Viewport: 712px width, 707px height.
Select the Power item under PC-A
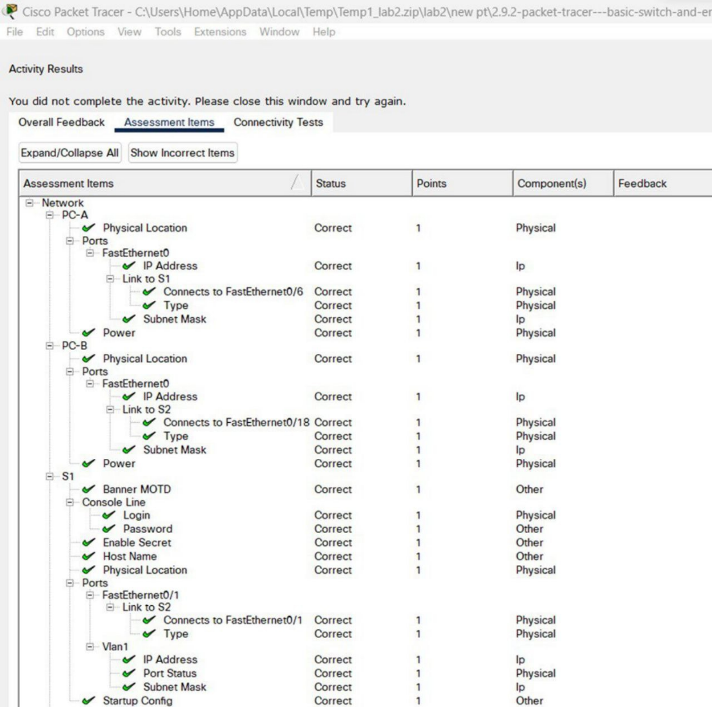pos(119,333)
